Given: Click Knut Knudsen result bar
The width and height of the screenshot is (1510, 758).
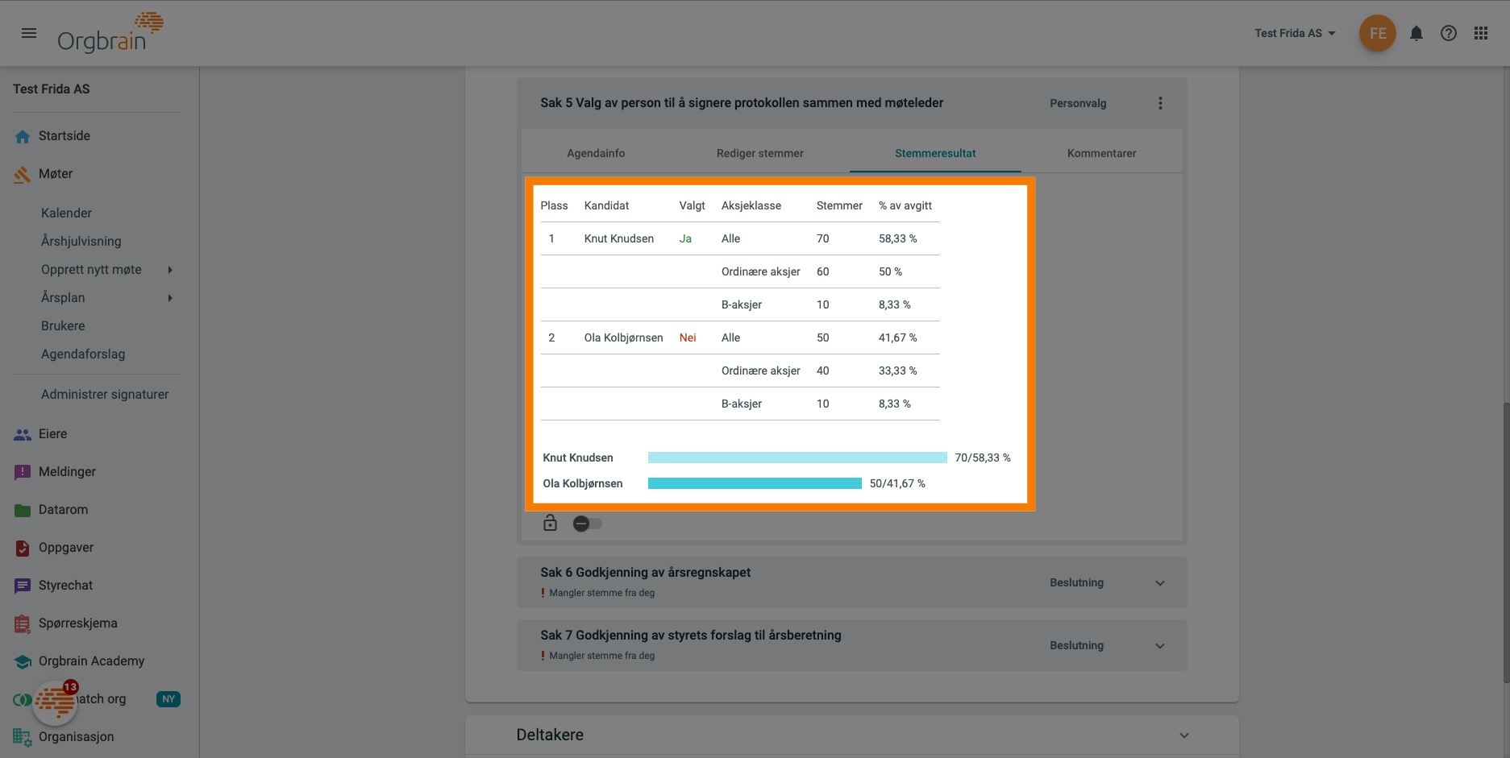Looking at the screenshot, I should click(797, 458).
